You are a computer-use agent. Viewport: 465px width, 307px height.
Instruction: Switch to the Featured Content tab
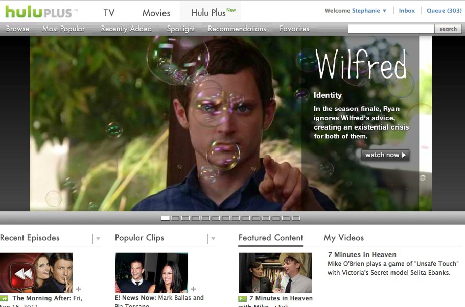[271, 238]
